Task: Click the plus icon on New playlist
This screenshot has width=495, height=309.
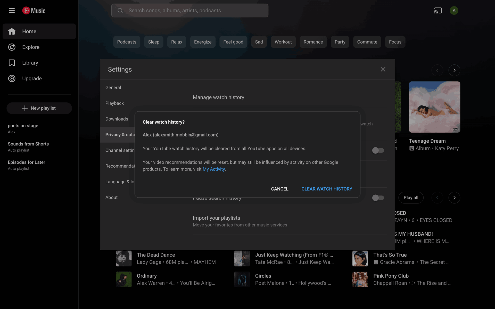Action: [x=25, y=108]
